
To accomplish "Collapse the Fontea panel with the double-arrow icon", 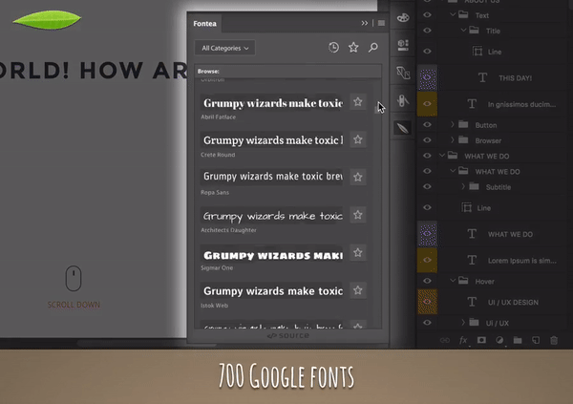I will coord(365,23).
